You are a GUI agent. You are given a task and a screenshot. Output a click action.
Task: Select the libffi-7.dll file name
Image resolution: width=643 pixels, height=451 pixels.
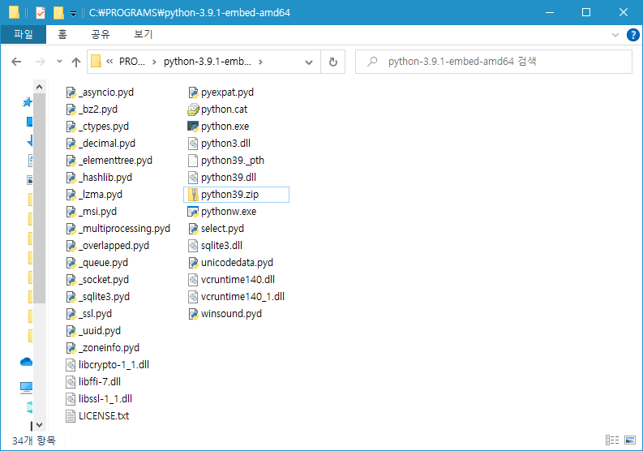(x=100, y=382)
